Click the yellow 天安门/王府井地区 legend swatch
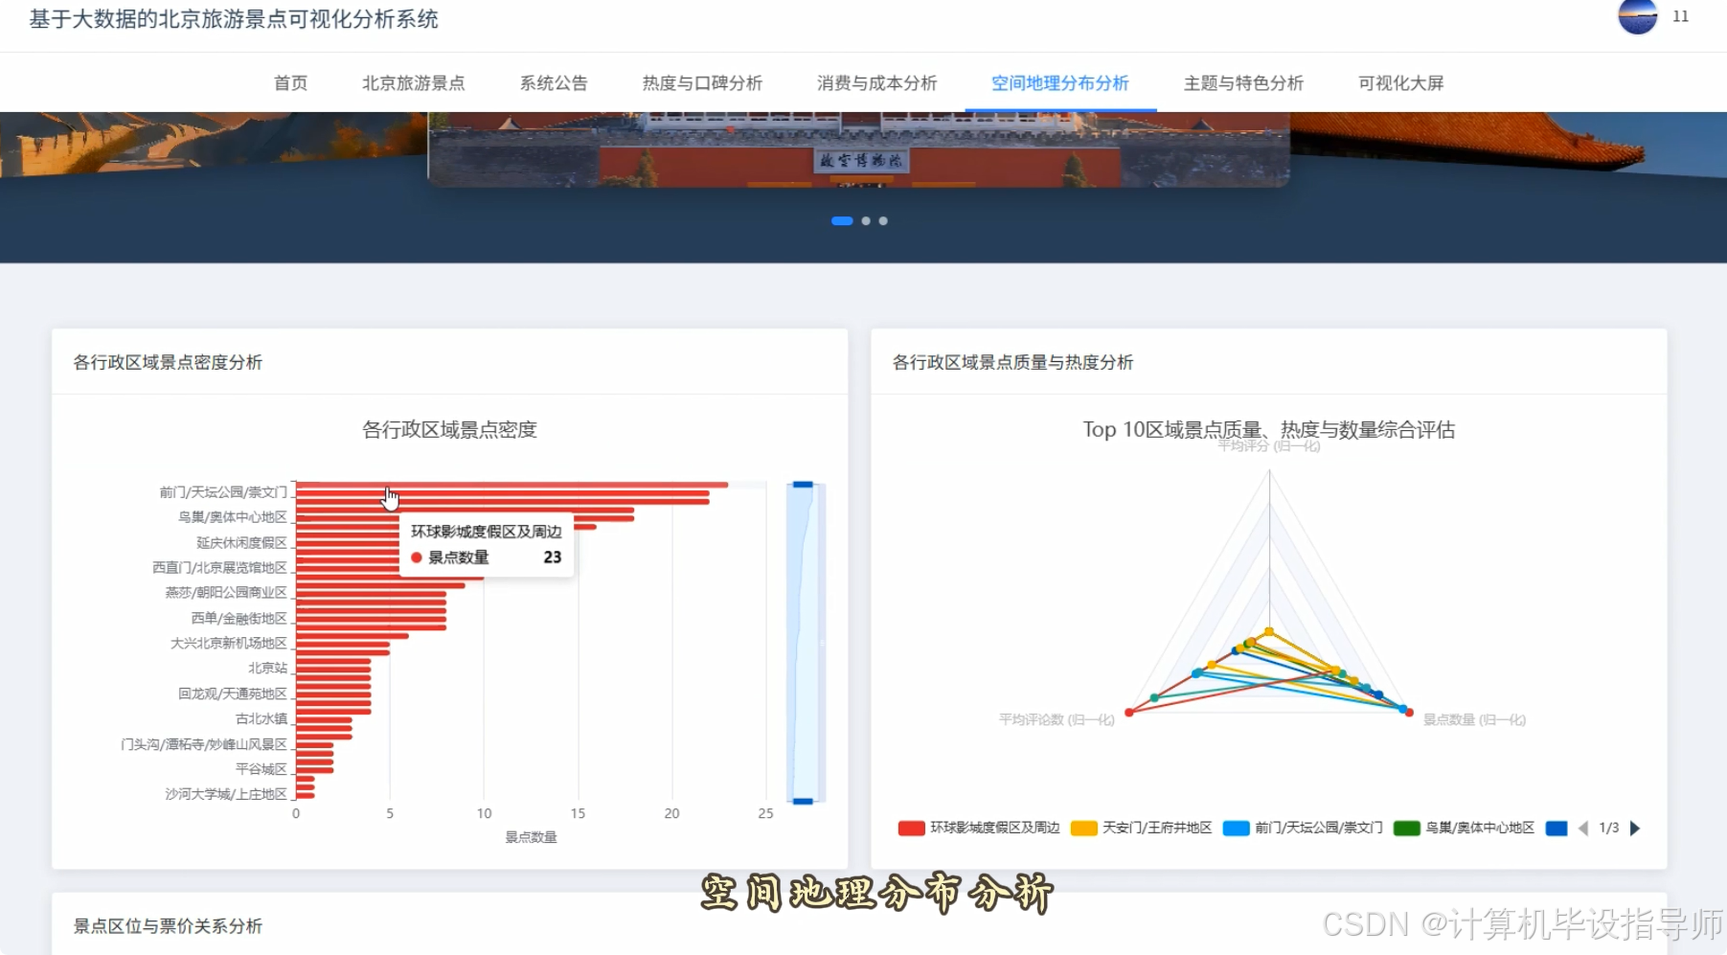Screen dimensions: 1727x955 [x=1082, y=828]
